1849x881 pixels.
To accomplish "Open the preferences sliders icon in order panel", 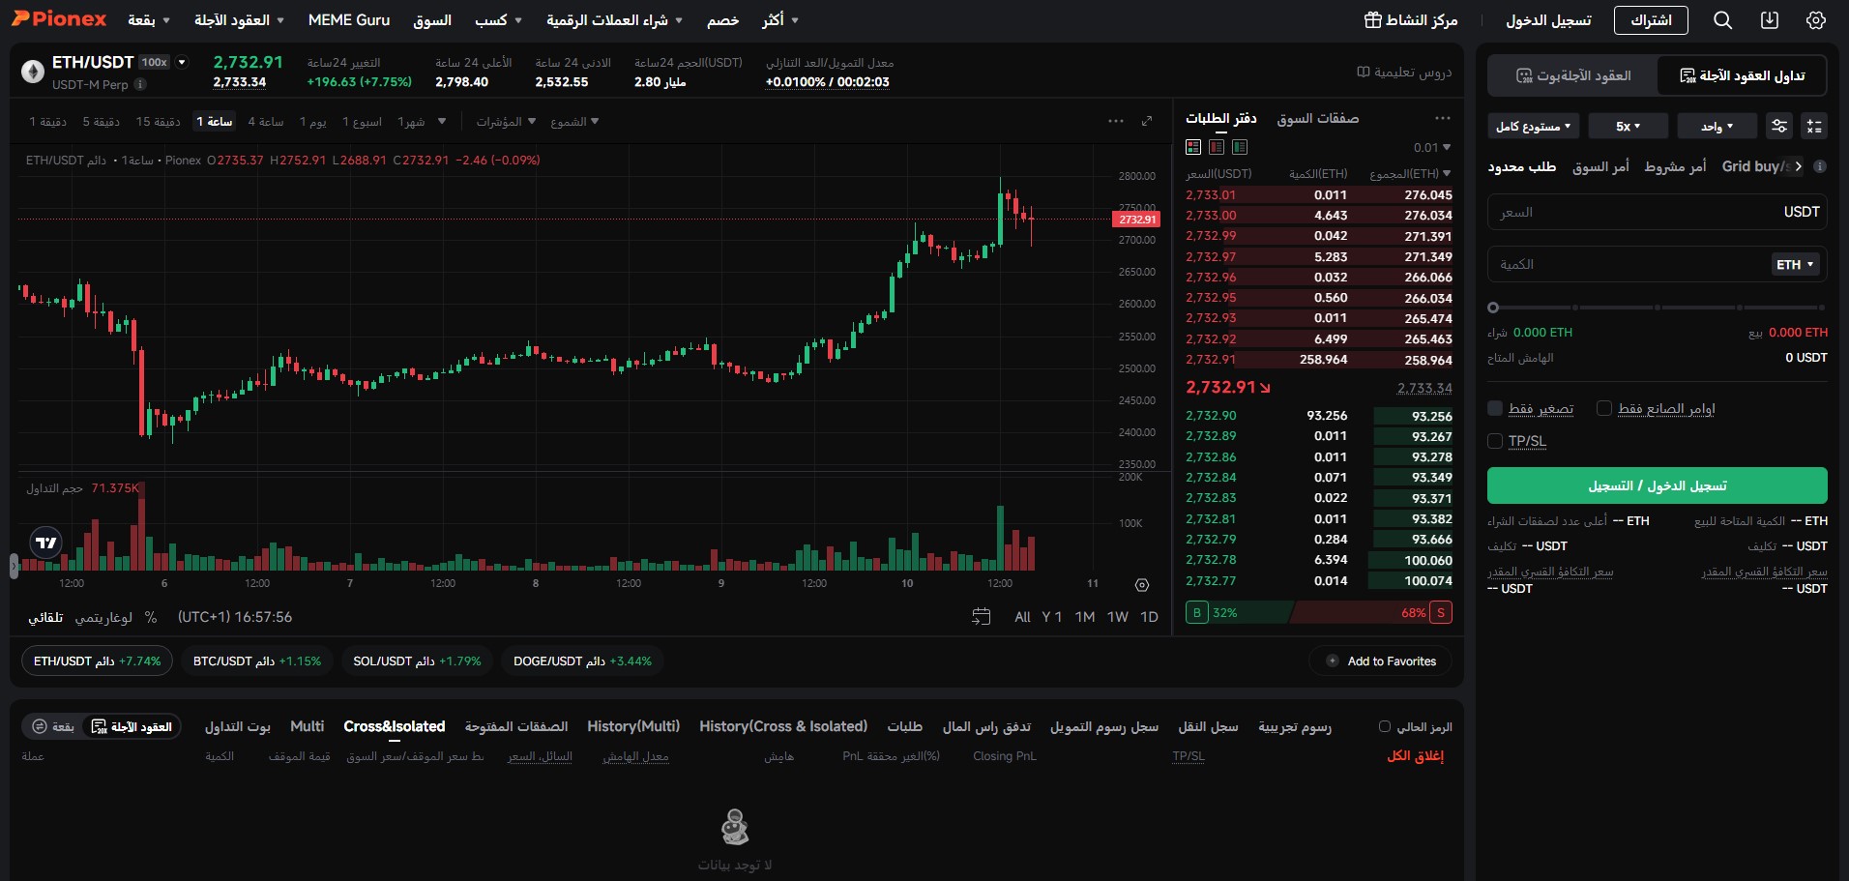I will tap(1779, 127).
